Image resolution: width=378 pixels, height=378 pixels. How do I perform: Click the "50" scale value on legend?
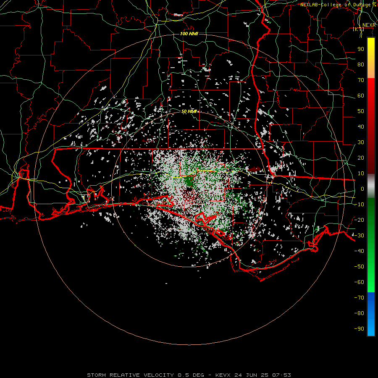point(361,111)
